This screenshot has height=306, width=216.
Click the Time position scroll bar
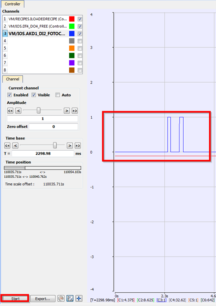[43, 168]
